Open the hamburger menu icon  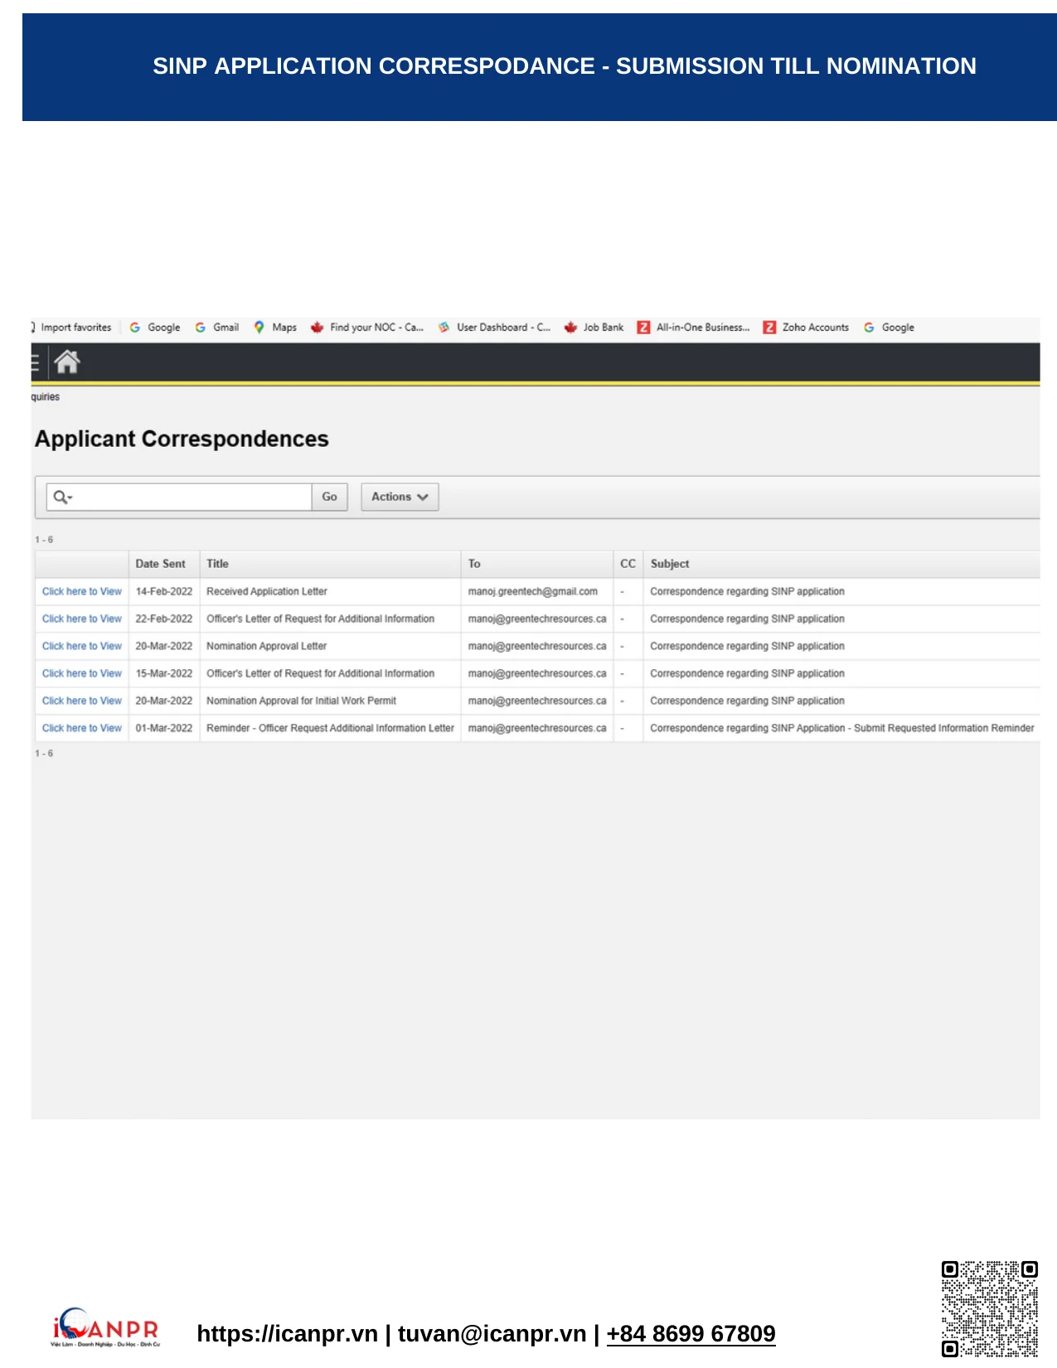[35, 362]
